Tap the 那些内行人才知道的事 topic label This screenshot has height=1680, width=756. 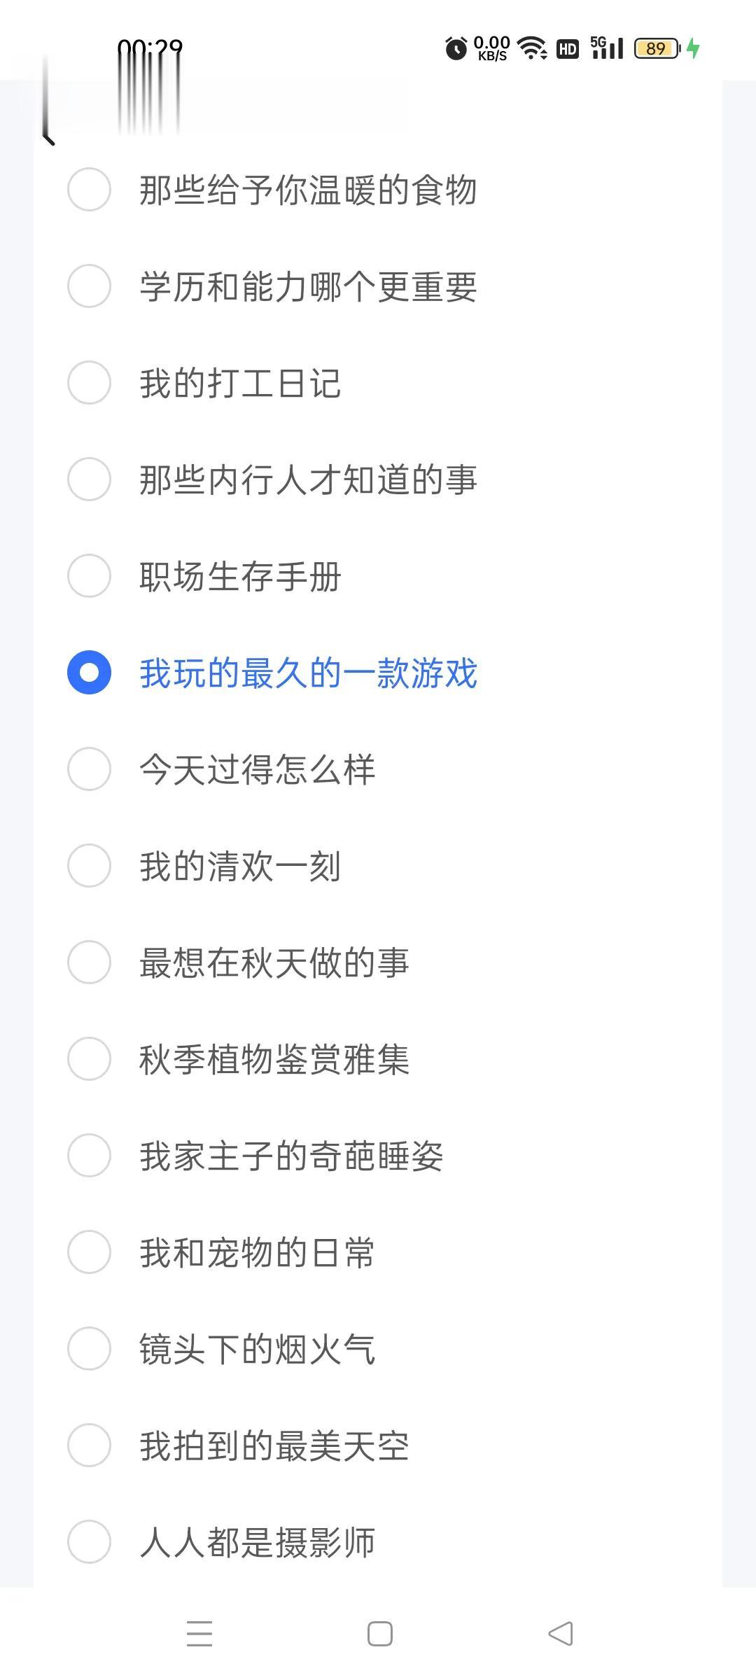click(308, 479)
